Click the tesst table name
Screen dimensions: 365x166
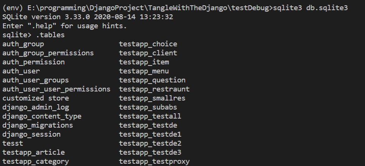[12, 143]
